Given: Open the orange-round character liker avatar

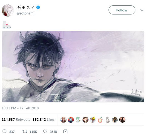Looking at the screenshot, I should coord(100,120).
